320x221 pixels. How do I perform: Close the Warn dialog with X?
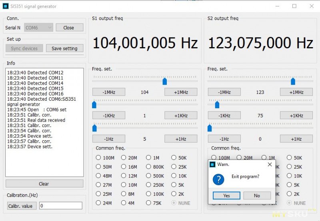[x=270, y=164]
